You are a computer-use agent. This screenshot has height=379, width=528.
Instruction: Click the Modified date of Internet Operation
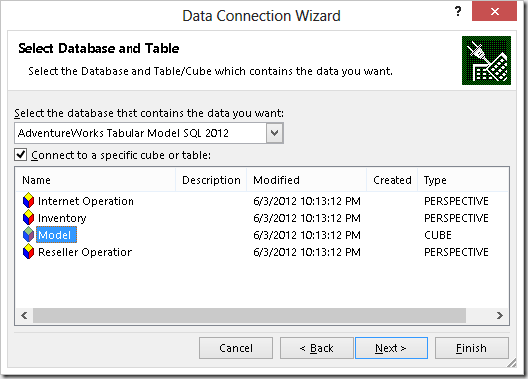point(307,201)
